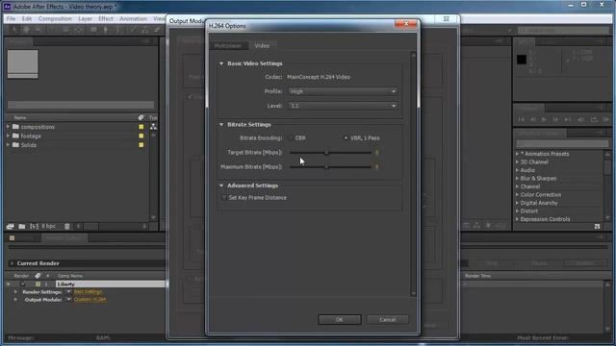Play the preview in Preview panel

coord(544,119)
